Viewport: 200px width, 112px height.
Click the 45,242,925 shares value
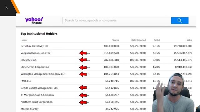(x=112, y=109)
